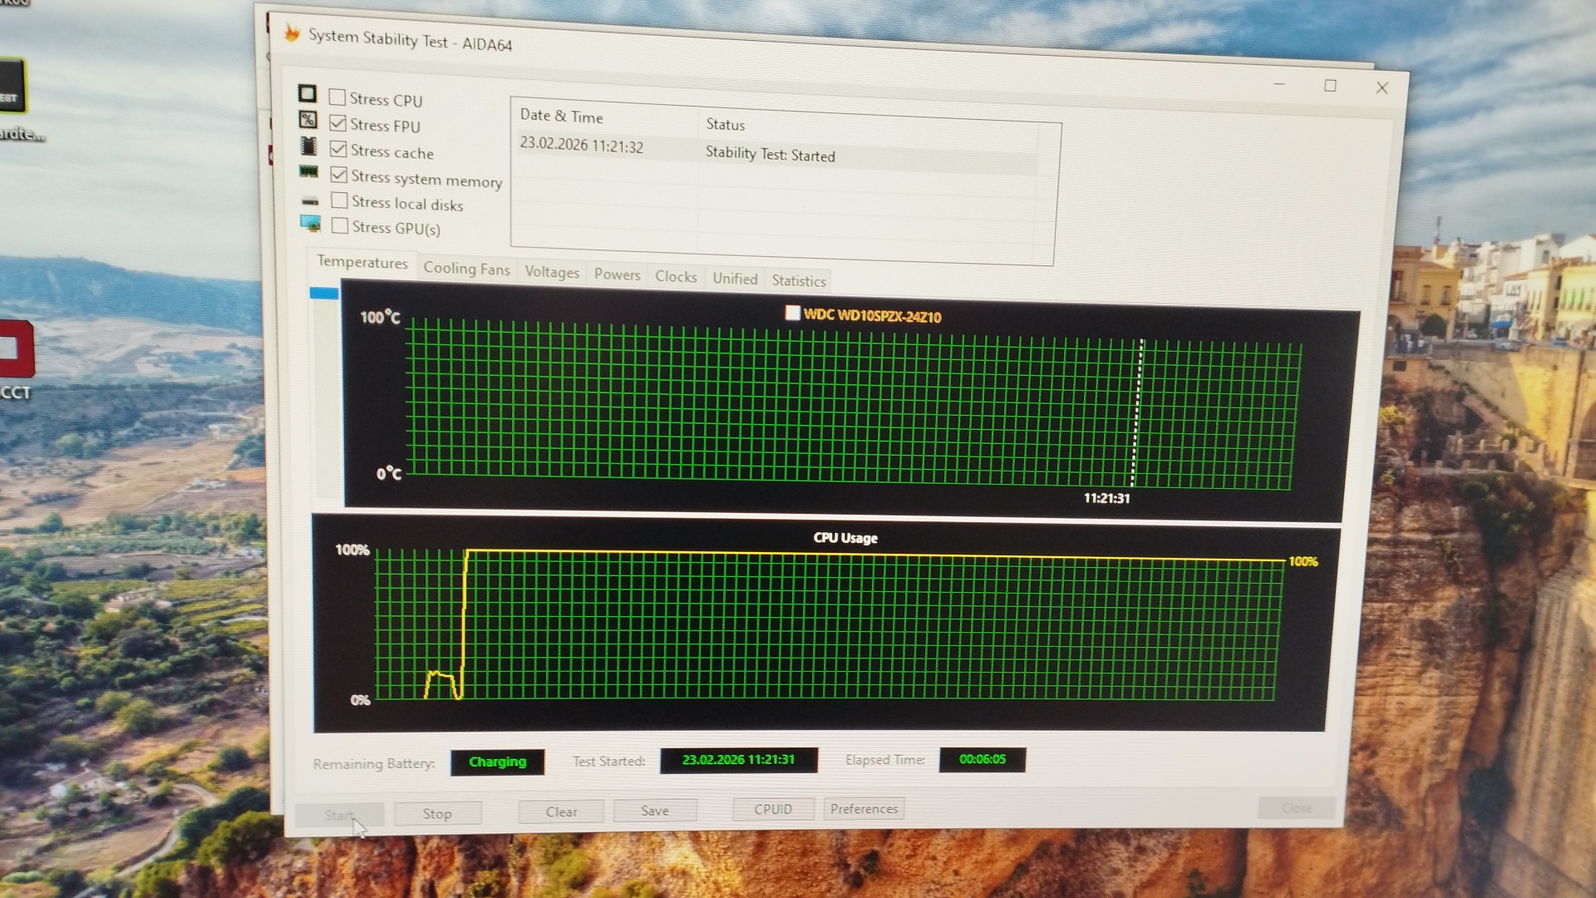Enable the Stress GPU(s) checkbox
Viewport: 1596px width, 898px height.
[339, 226]
